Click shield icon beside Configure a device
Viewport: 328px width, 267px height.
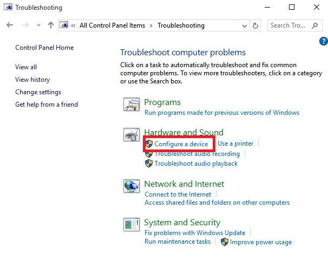pyautogui.click(x=149, y=144)
